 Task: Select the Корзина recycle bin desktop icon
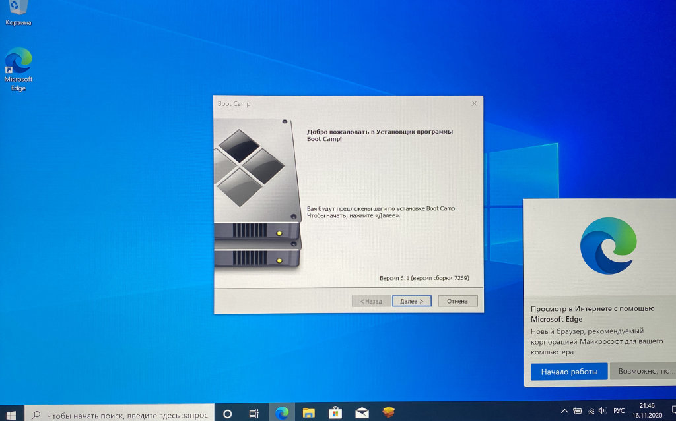[x=18, y=13]
